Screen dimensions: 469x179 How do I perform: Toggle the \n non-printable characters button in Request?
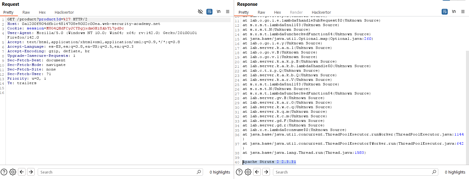click(219, 12)
